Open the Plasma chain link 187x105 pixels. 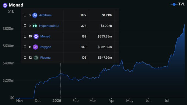[45, 58]
